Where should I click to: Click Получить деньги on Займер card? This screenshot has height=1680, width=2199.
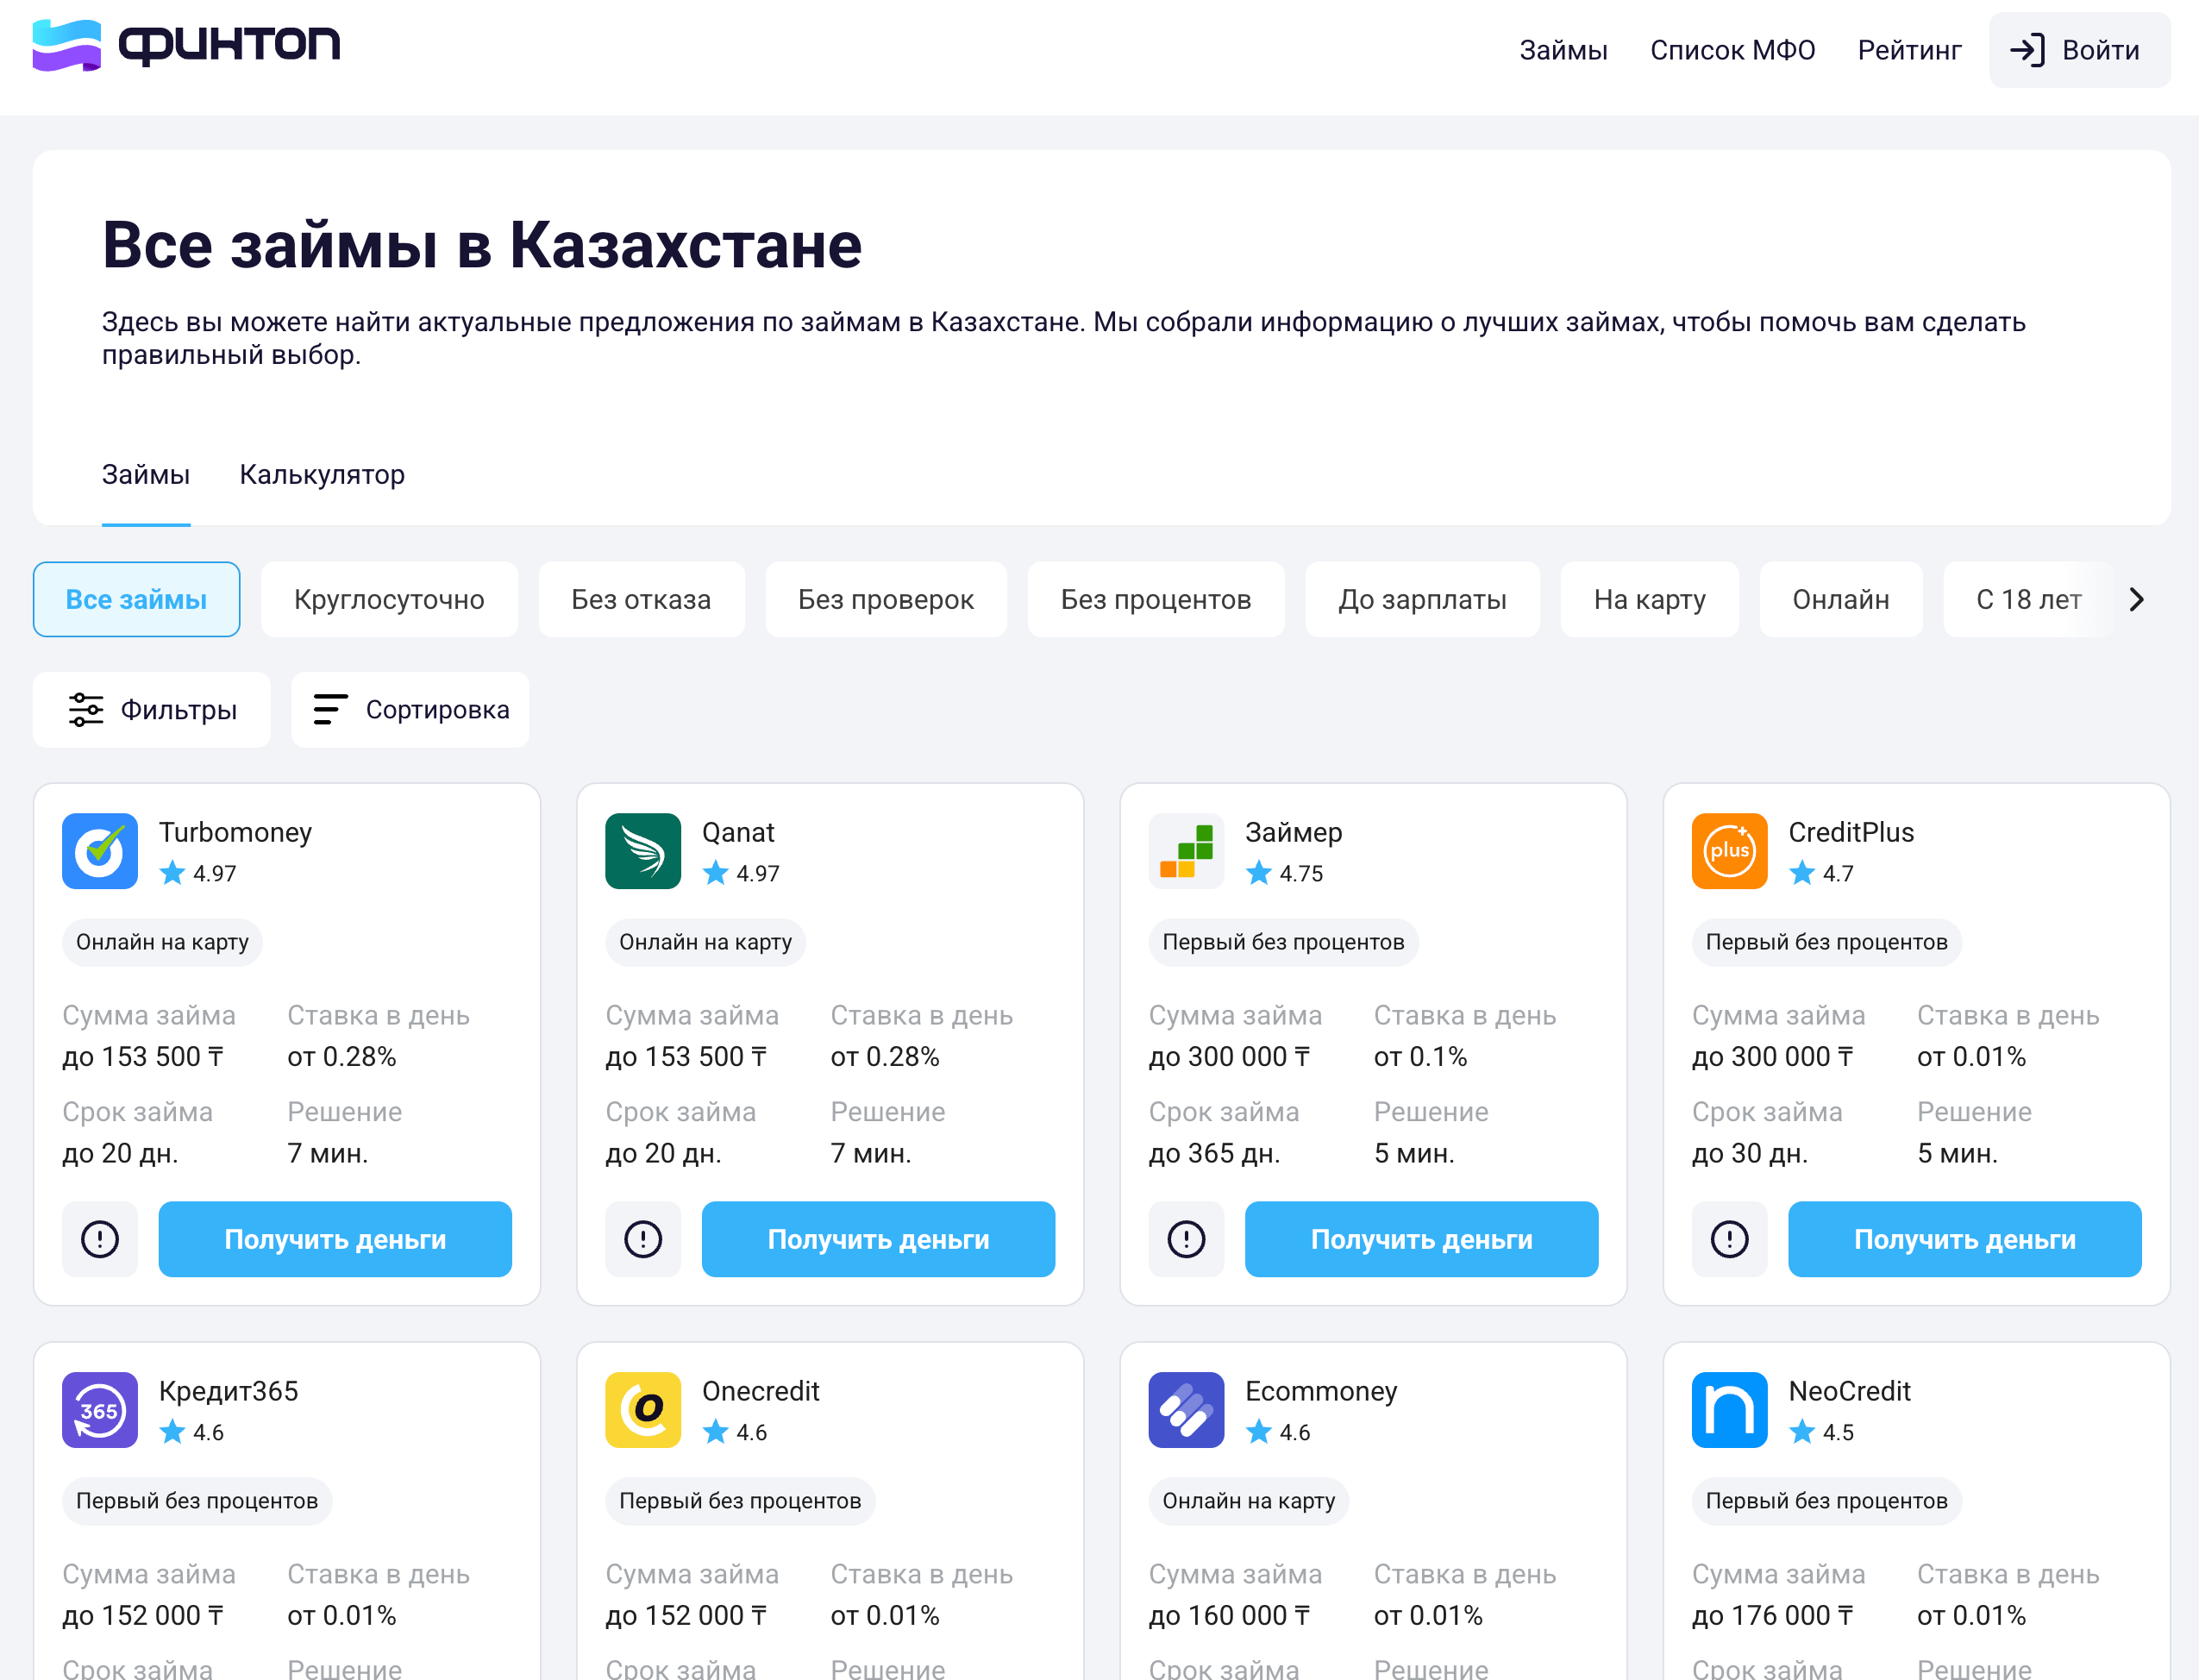pyautogui.click(x=1421, y=1239)
